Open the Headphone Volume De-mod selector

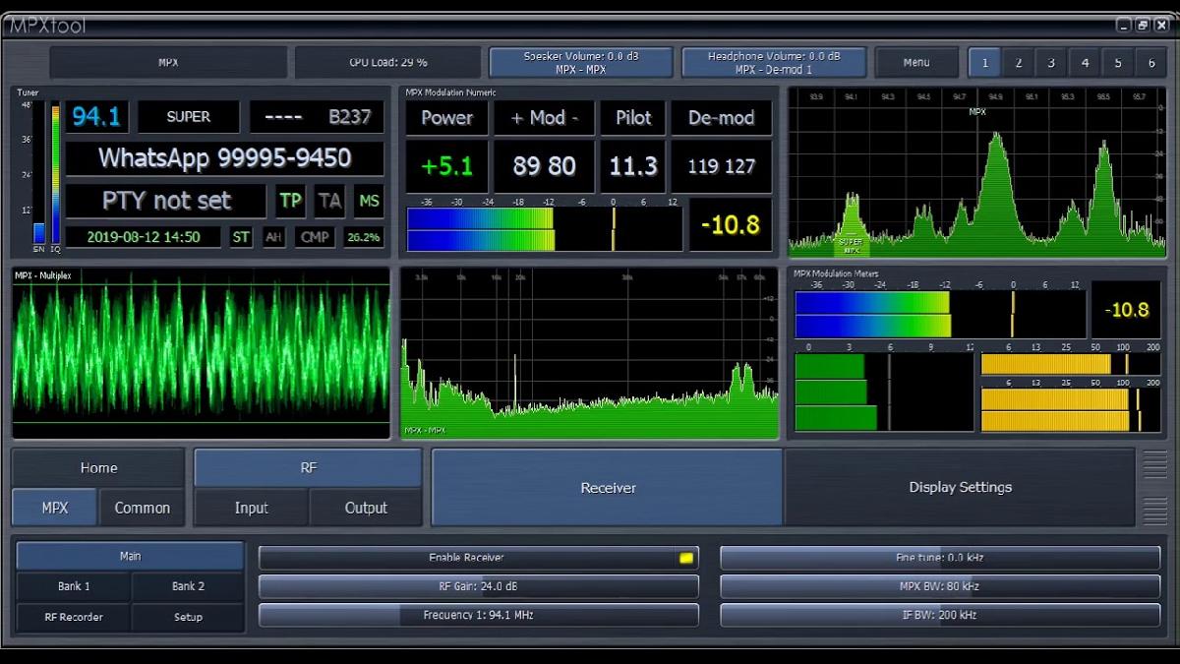click(x=773, y=63)
